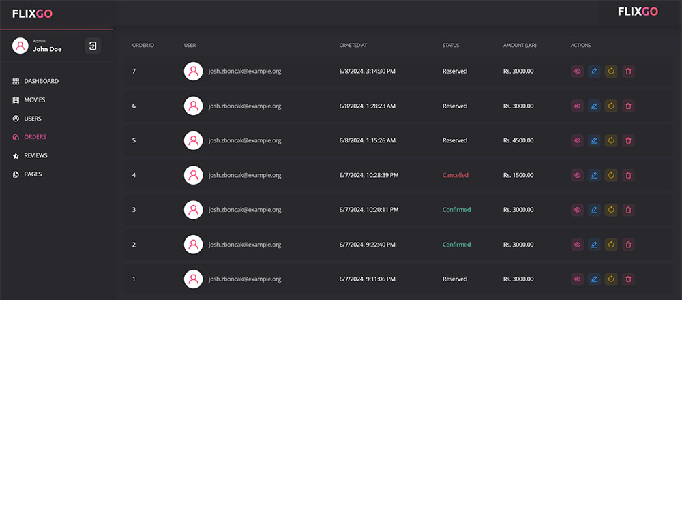Edit order 6 with pencil icon

pyautogui.click(x=594, y=106)
